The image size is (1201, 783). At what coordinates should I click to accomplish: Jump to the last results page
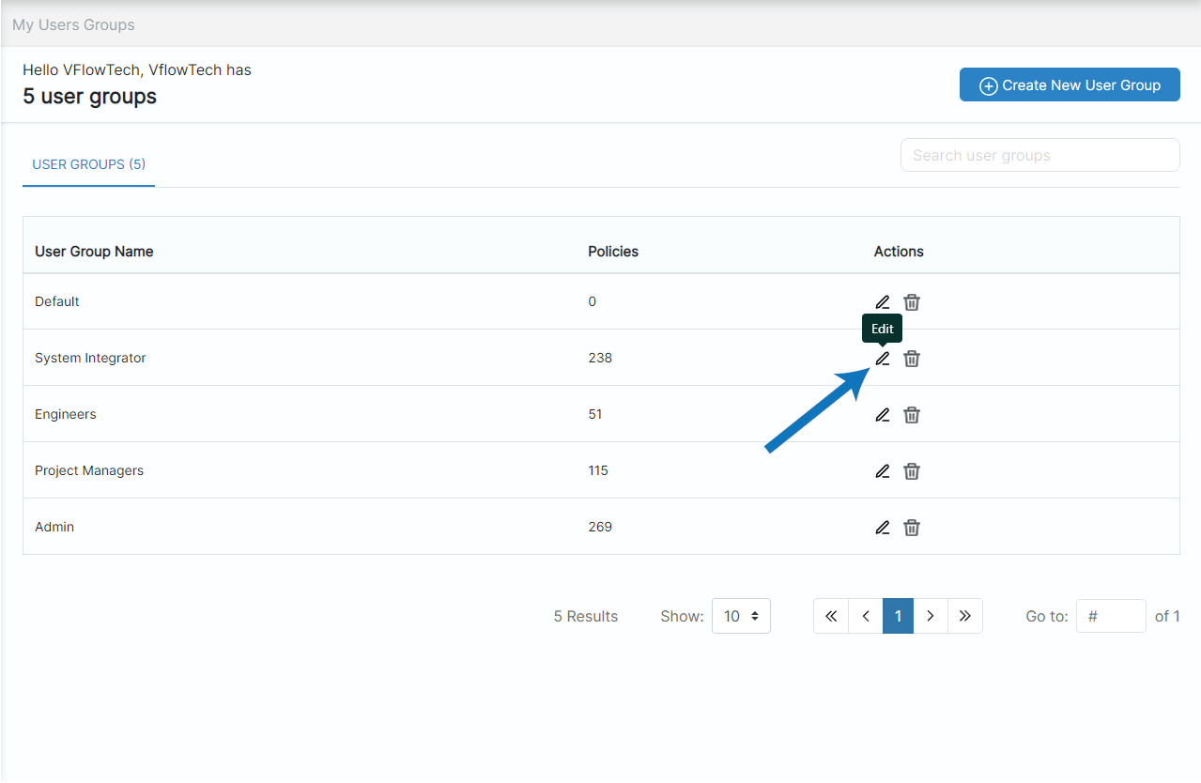pyautogui.click(x=965, y=616)
